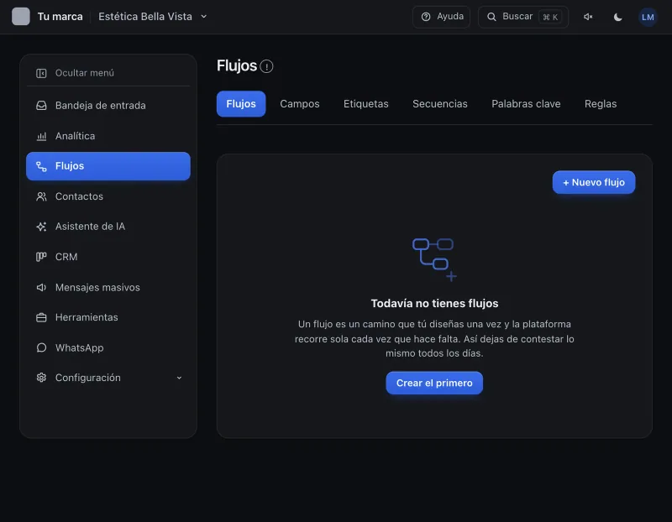Open Herramientas briefcase icon

coord(41,317)
